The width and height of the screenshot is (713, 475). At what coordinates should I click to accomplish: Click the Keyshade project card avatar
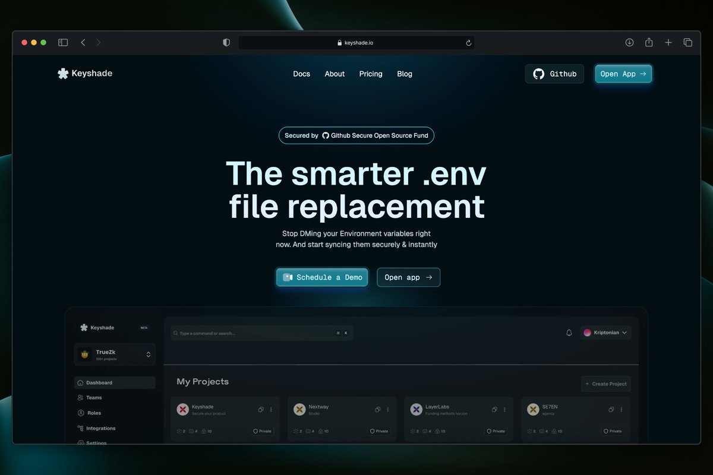(183, 410)
